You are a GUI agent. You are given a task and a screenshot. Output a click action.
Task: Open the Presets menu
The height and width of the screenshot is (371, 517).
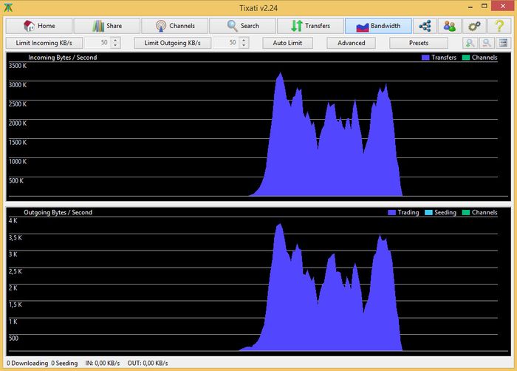(x=418, y=43)
